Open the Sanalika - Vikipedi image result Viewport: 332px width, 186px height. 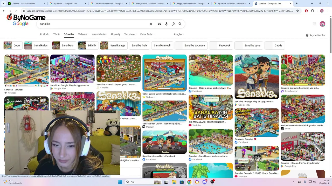[26, 71]
